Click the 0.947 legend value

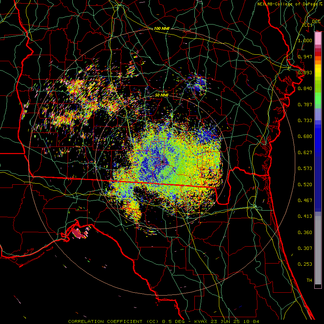(305, 57)
